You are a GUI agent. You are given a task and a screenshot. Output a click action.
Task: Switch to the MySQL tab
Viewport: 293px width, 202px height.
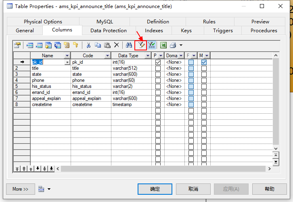tap(105, 22)
